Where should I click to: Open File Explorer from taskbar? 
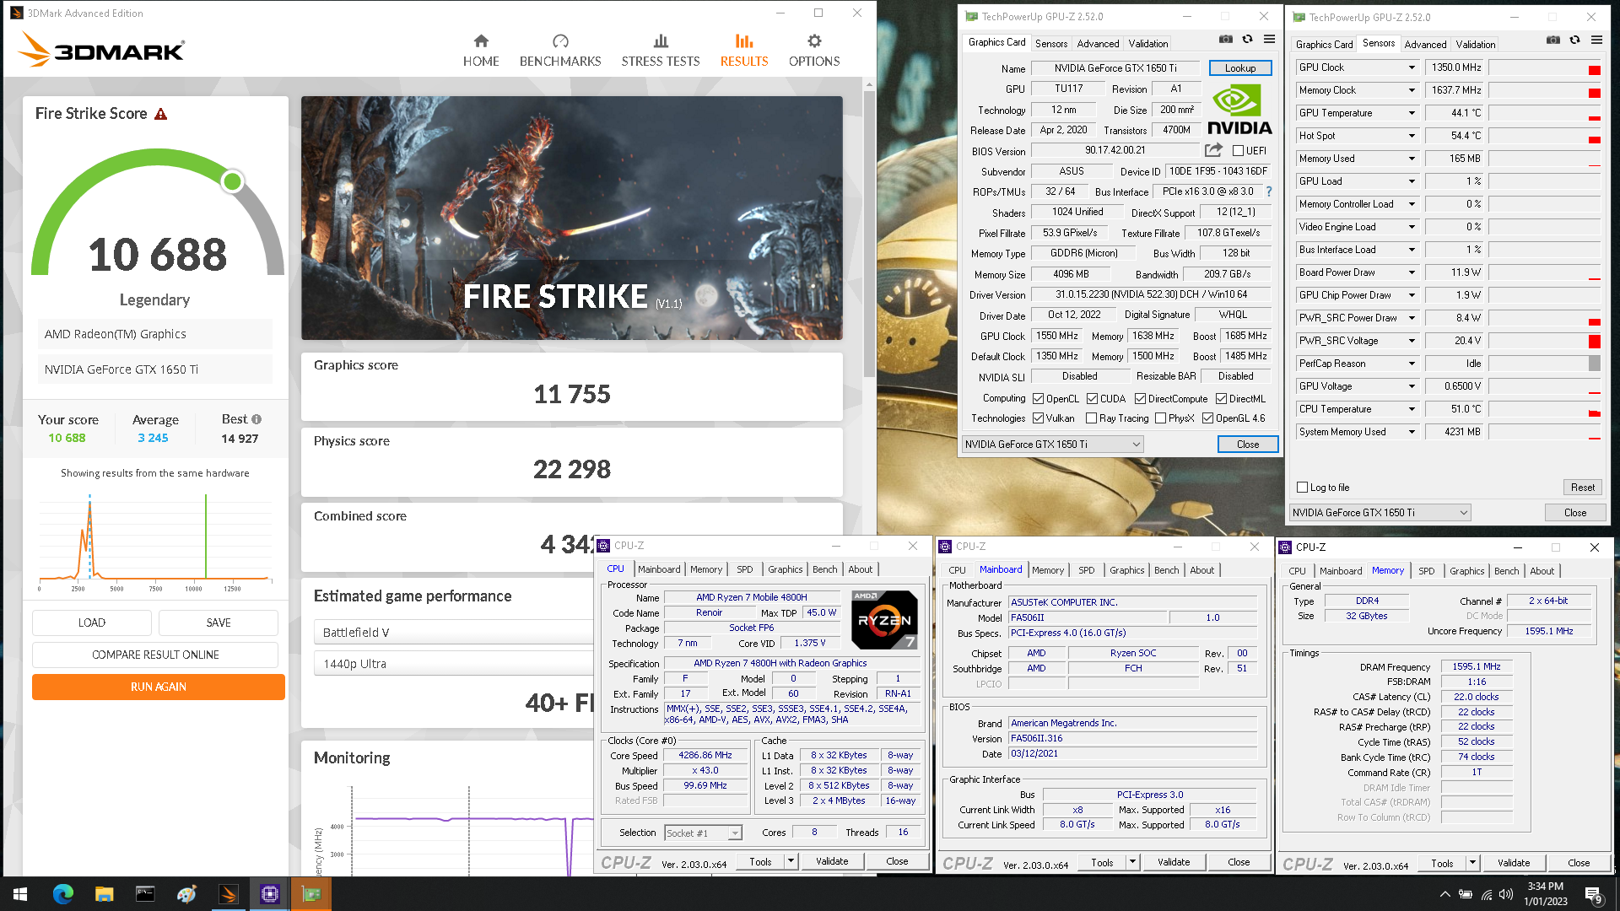[x=105, y=894]
